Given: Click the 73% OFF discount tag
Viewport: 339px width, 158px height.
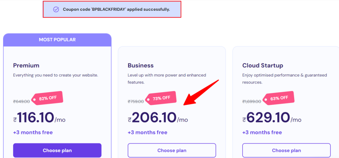Looking at the screenshot, I should [x=163, y=98].
